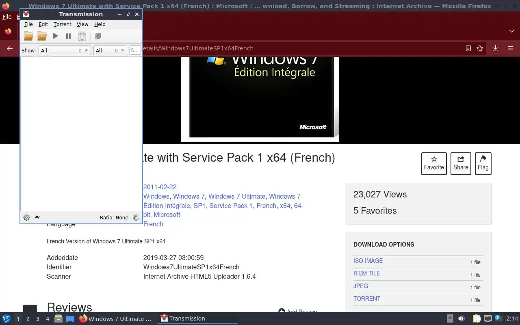This screenshot has height=325, width=520.
Task: Open file manager icon in taskbar
Action: [58, 319]
